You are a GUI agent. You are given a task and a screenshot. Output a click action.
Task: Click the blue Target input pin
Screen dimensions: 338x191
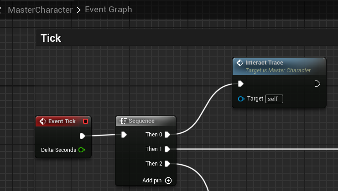coord(241,99)
